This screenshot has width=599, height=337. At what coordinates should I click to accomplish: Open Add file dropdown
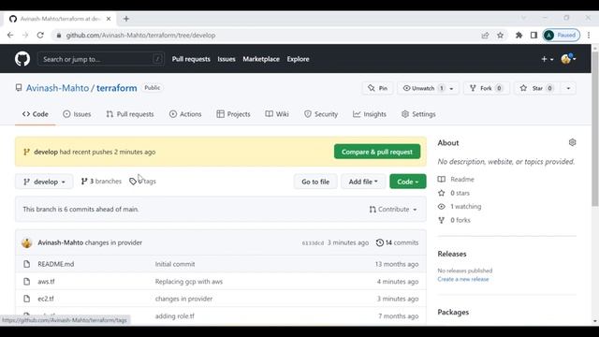pyautogui.click(x=363, y=182)
